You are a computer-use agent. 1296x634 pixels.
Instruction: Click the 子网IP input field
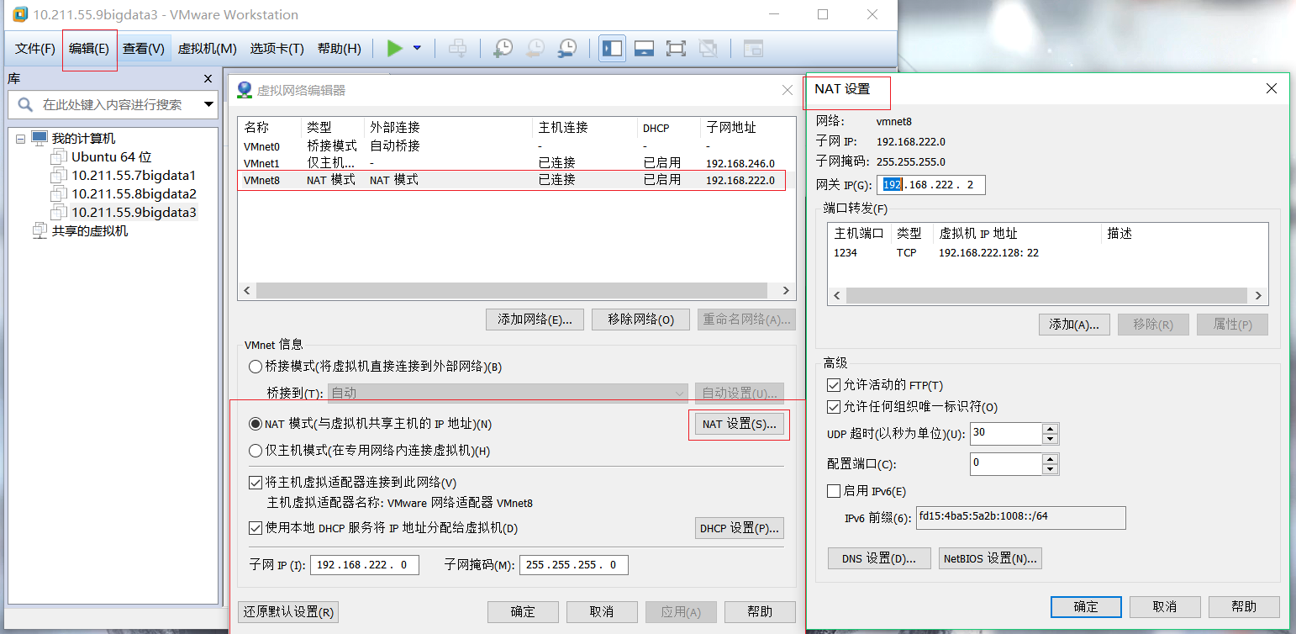coord(364,564)
